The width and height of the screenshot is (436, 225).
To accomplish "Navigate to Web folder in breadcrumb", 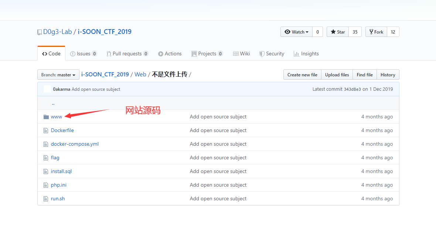I will pyautogui.click(x=140, y=75).
